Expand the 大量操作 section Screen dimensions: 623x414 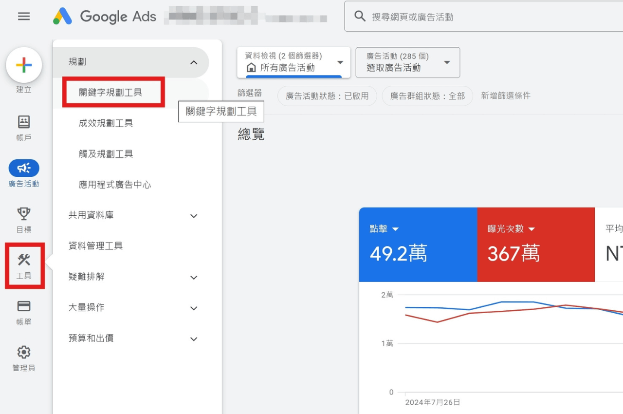194,308
